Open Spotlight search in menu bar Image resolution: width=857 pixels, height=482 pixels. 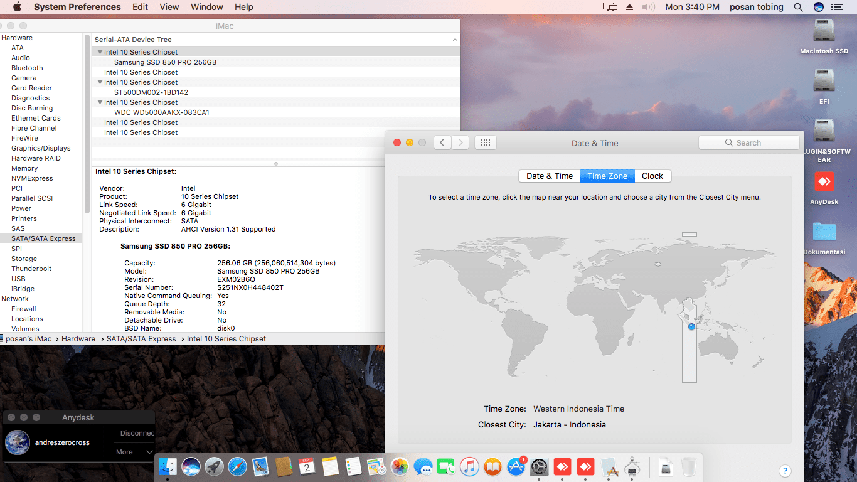click(798, 7)
